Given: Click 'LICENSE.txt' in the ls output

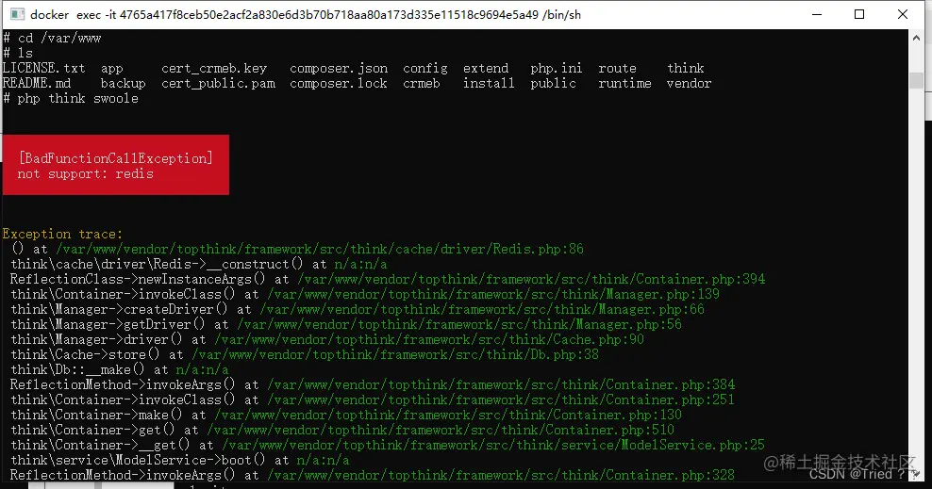Looking at the screenshot, I should 44,68.
